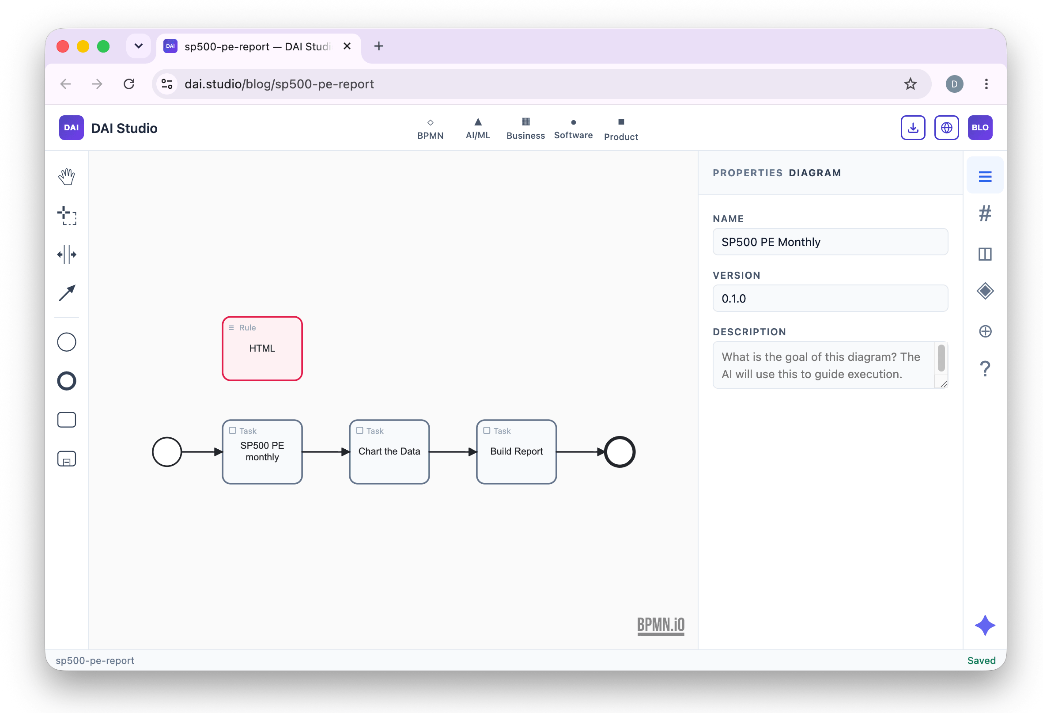Viewport: 1043px width, 713px height.
Task: Switch to the Product palette tab
Action: point(621,129)
